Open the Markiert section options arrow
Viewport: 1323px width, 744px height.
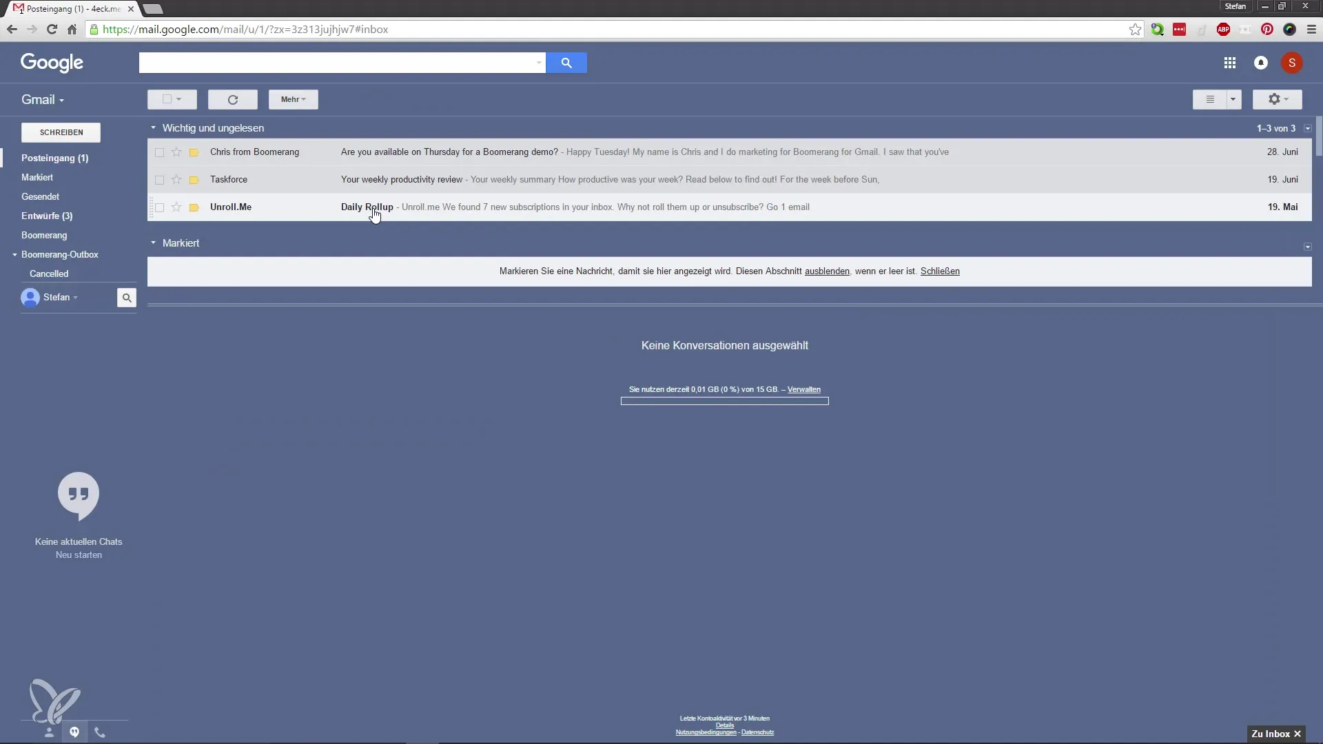[x=1308, y=247]
